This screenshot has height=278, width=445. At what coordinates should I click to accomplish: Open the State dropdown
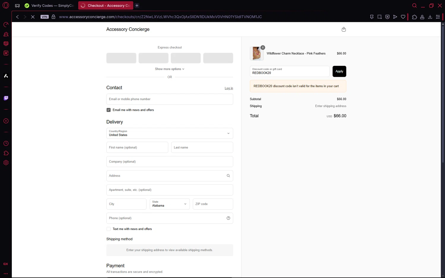click(x=170, y=204)
